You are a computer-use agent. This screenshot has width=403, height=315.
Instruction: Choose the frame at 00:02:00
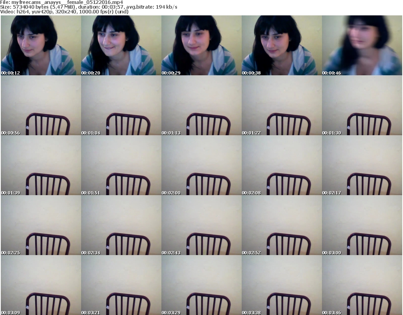pyautogui.click(x=201, y=165)
